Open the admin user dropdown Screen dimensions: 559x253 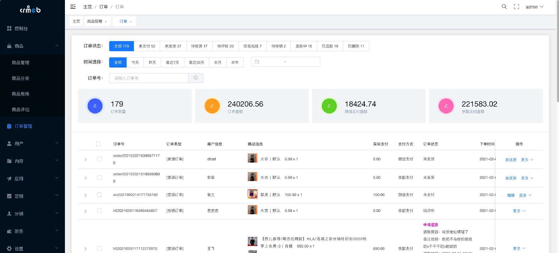coord(535,7)
